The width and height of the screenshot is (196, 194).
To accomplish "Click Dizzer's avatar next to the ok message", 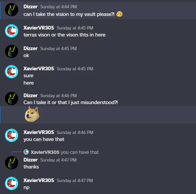I will [12, 51].
